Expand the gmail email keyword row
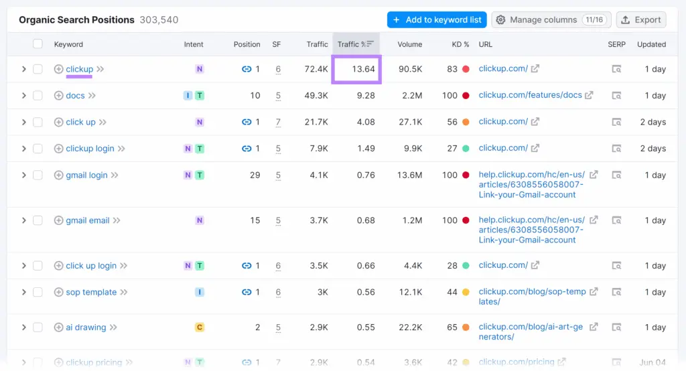The height and width of the screenshot is (371, 686). 23,220
